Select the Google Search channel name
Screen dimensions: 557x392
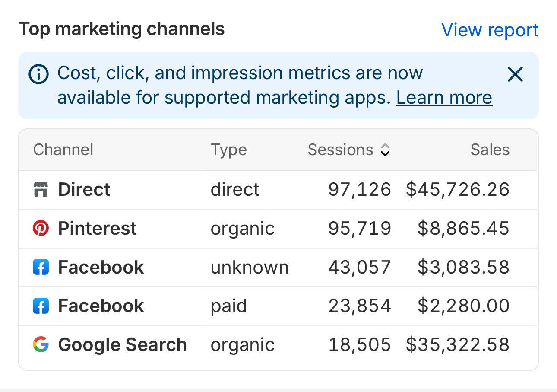(x=122, y=344)
